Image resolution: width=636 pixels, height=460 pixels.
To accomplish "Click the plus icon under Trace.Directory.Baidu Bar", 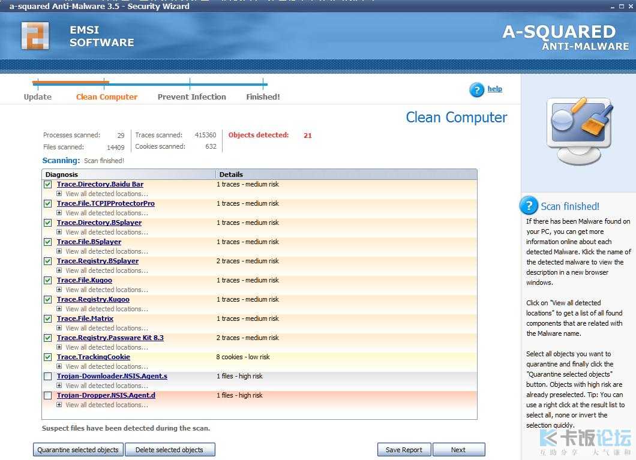I will pyautogui.click(x=59, y=194).
